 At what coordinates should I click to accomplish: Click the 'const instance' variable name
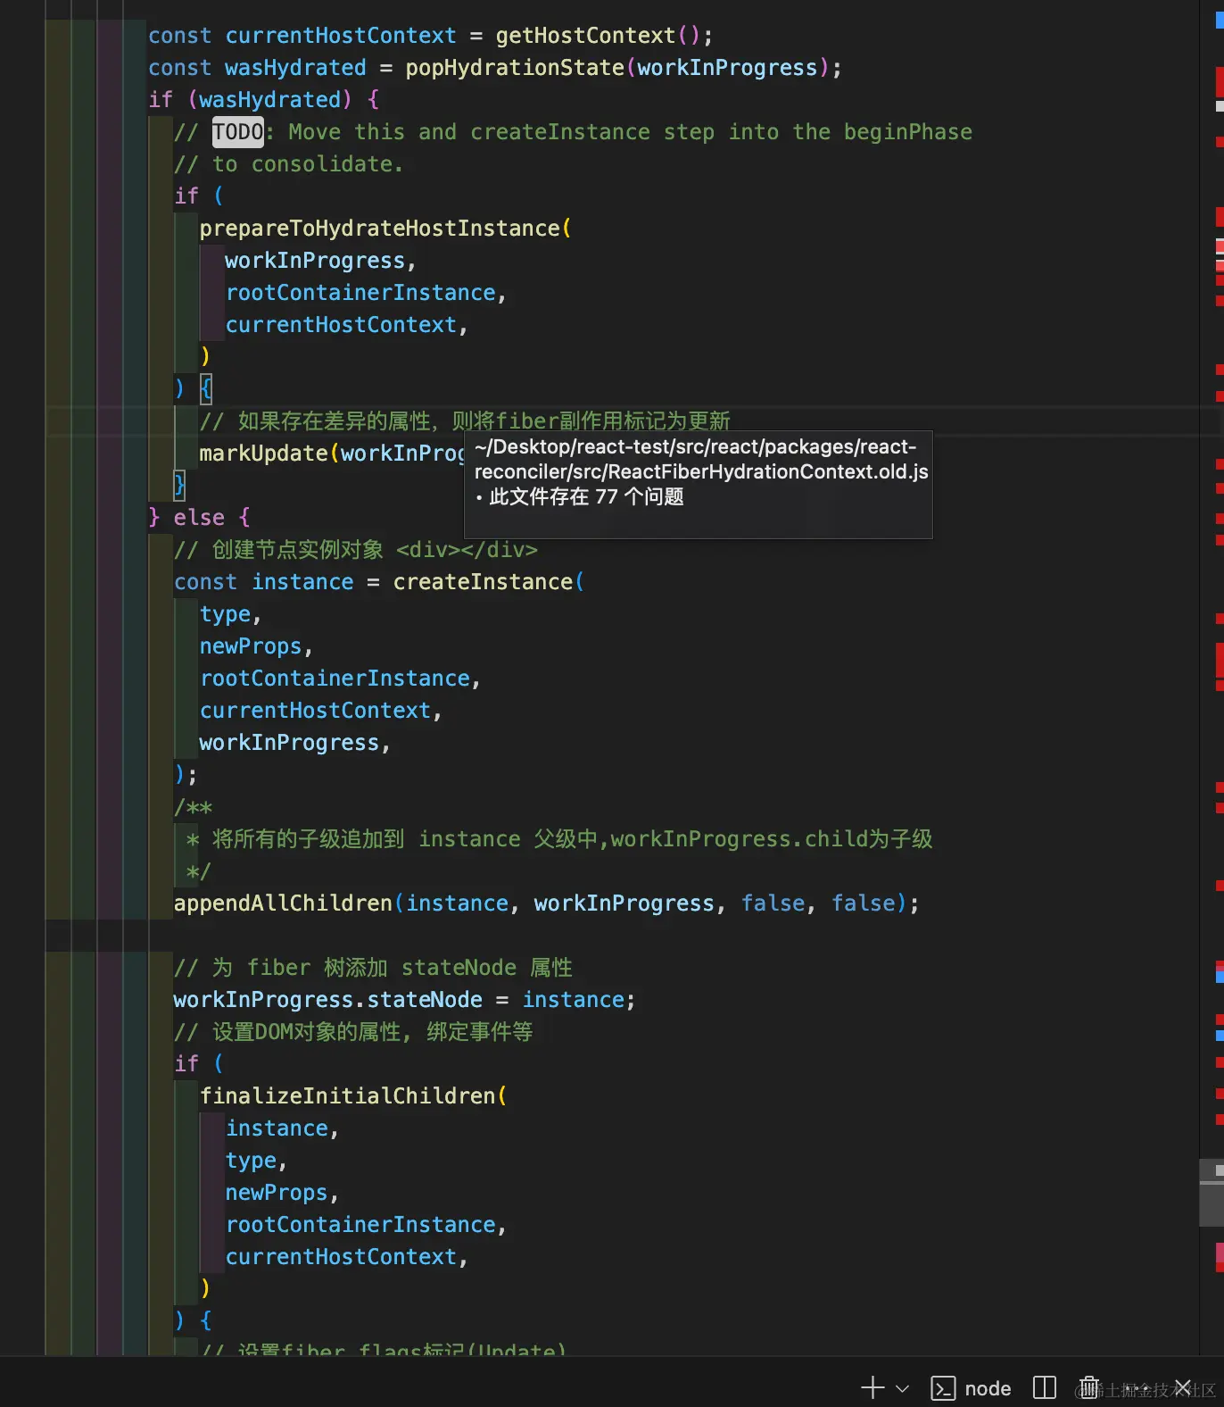coord(302,582)
